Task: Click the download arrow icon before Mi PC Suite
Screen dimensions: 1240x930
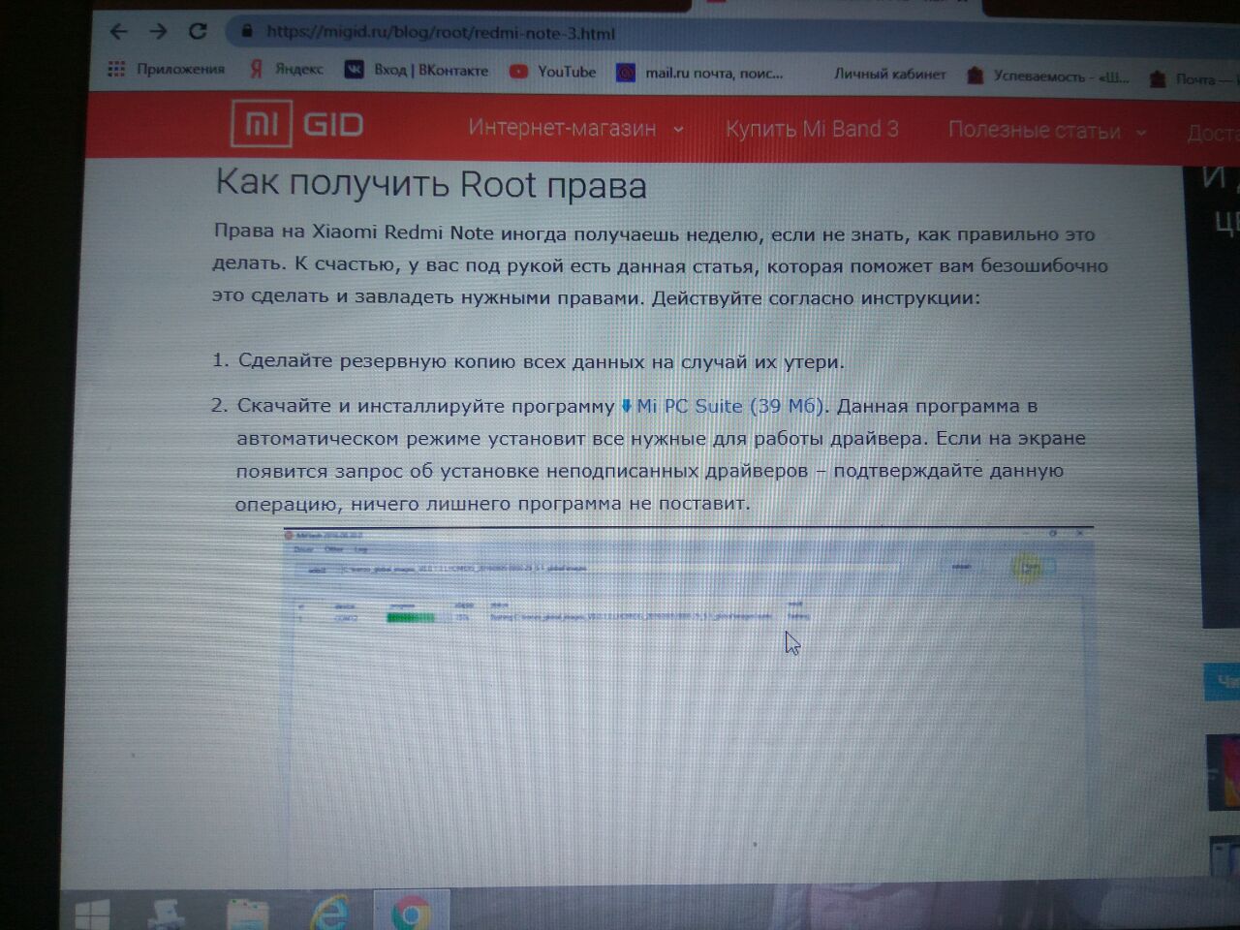Action: (x=626, y=406)
